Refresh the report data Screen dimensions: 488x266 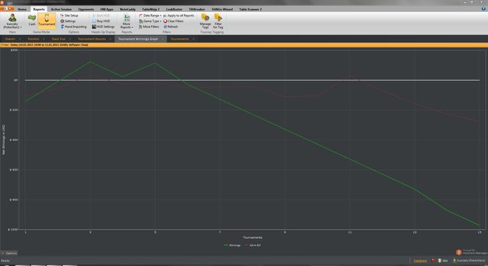(x=171, y=26)
